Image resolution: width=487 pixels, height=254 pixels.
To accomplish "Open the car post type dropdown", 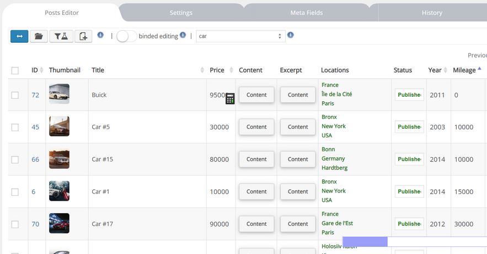I will point(240,36).
